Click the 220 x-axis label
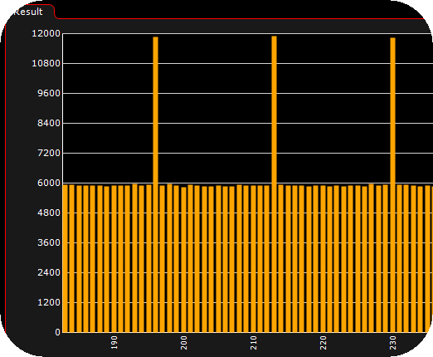This screenshot has width=433, height=357. coord(324,343)
